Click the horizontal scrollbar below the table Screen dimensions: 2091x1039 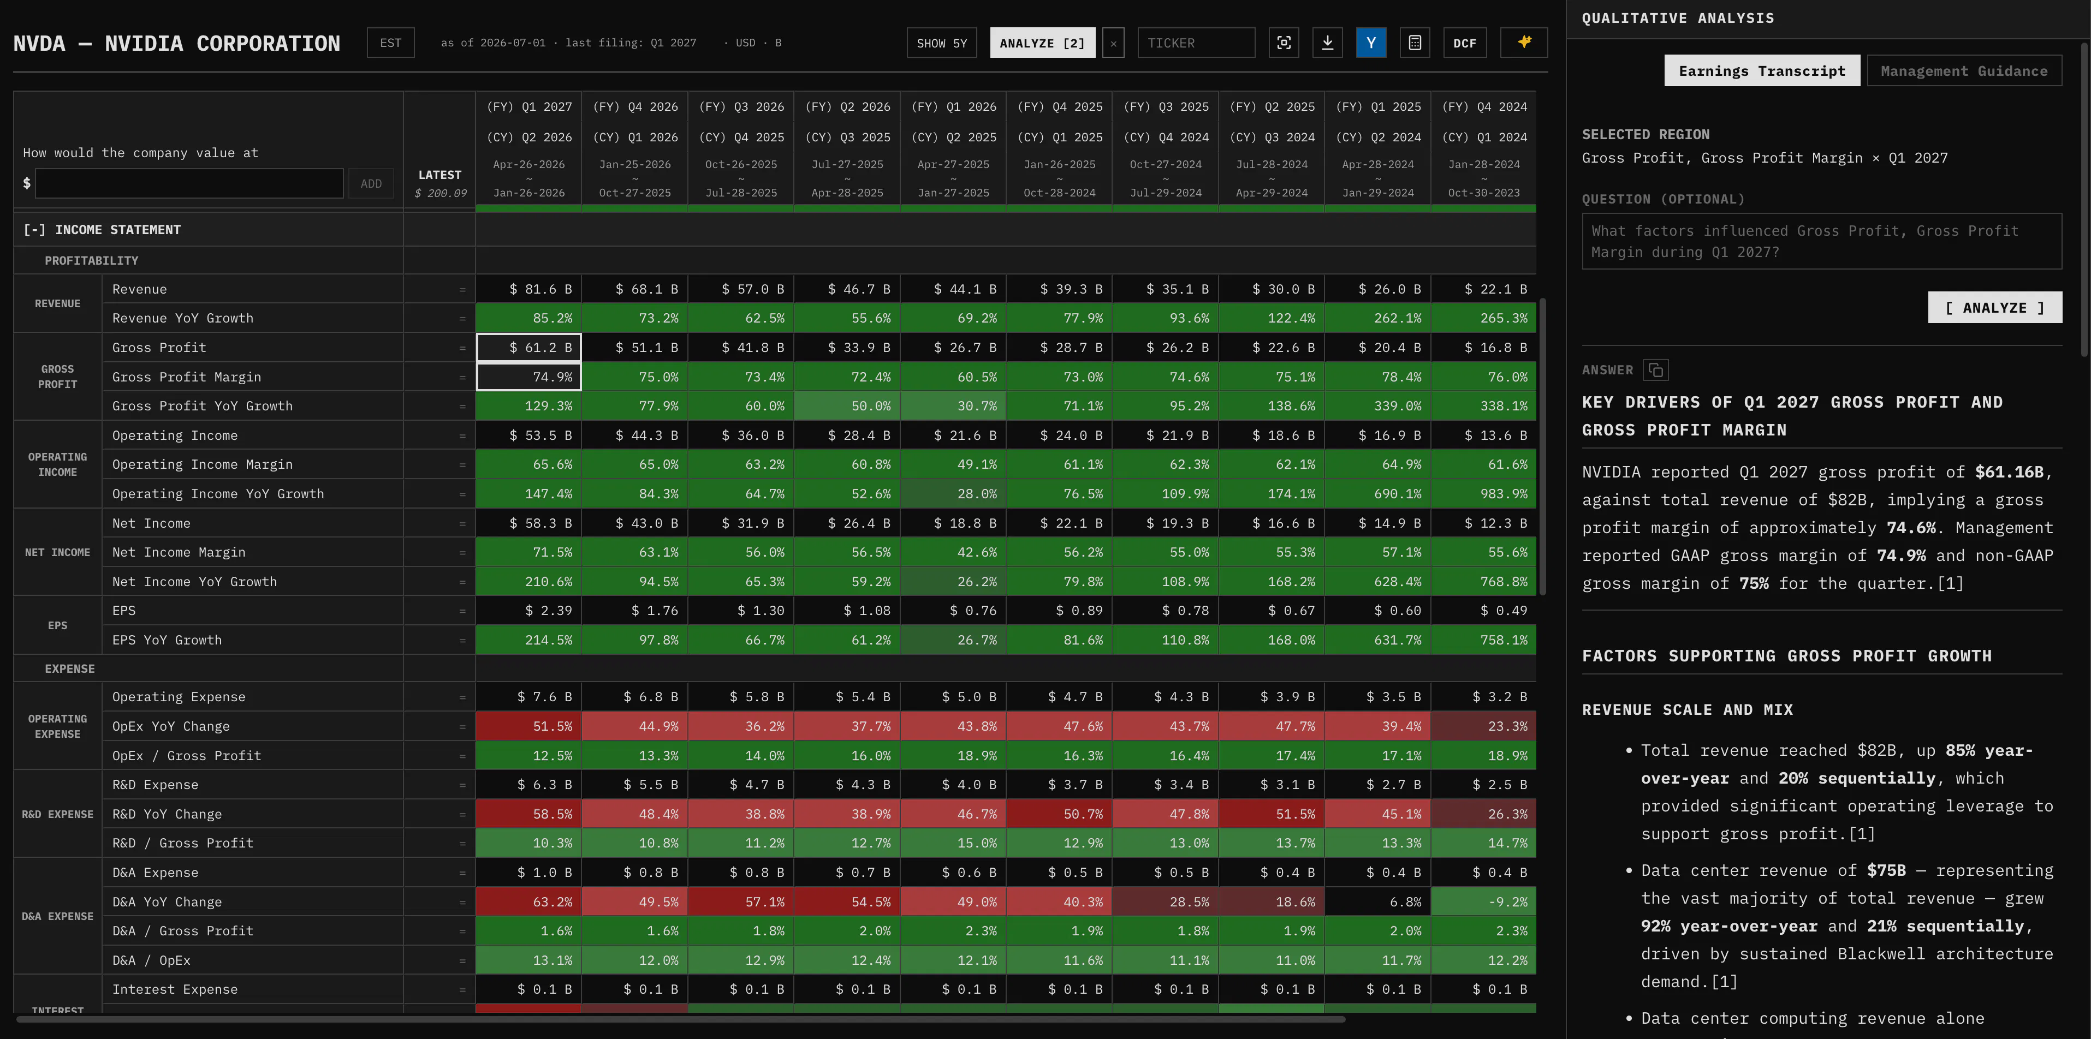[680, 1019]
